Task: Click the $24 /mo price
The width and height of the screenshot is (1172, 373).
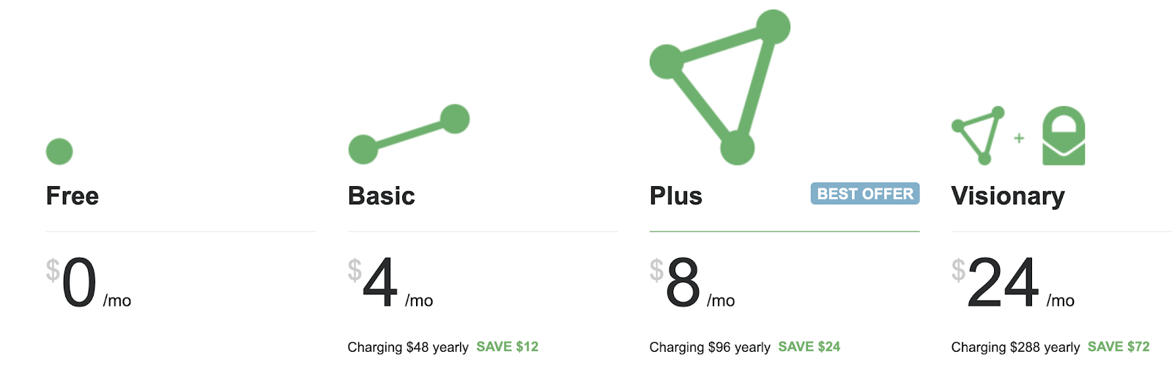Action: (x=1013, y=282)
